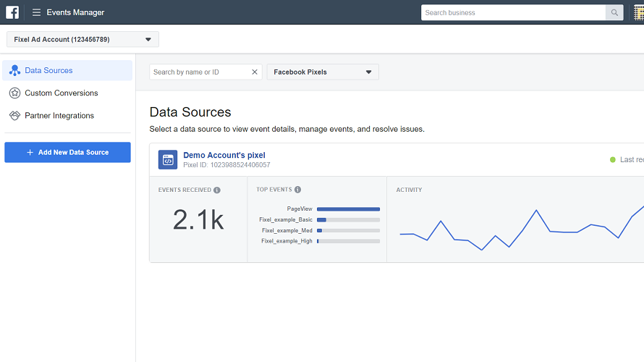The width and height of the screenshot is (644, 362).
Task: Open the hamburger menu icon
Action: pos(36,12)
